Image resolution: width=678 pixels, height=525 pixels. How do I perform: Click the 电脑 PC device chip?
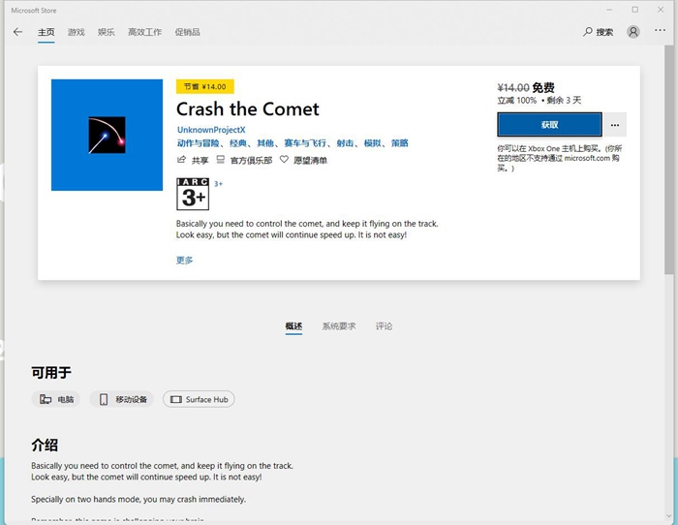tap(56, 399)
